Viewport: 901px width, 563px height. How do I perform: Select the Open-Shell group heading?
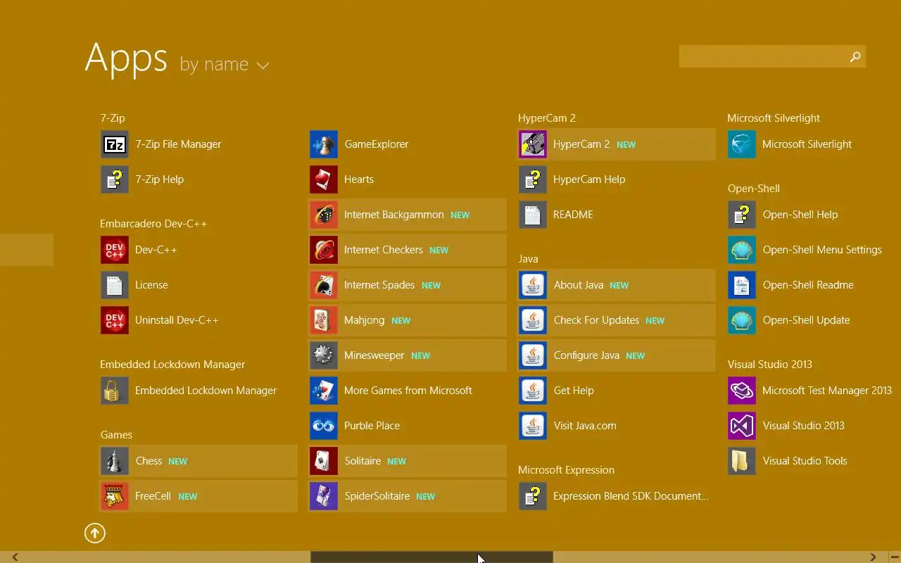[753, 189]
